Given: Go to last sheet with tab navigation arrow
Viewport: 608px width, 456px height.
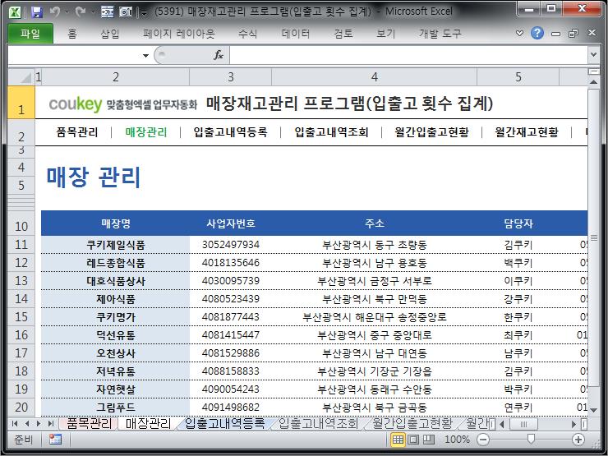Looking at the screenshot, I should (x=51, y=423).
